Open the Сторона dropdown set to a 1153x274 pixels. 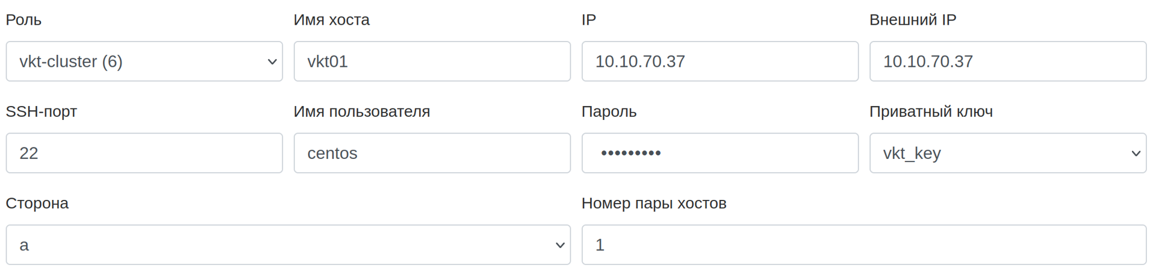tap(288, 244)
